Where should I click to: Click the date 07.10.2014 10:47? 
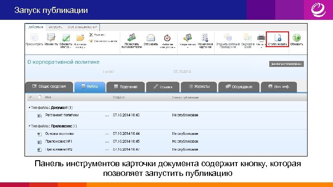click(126, 149)
